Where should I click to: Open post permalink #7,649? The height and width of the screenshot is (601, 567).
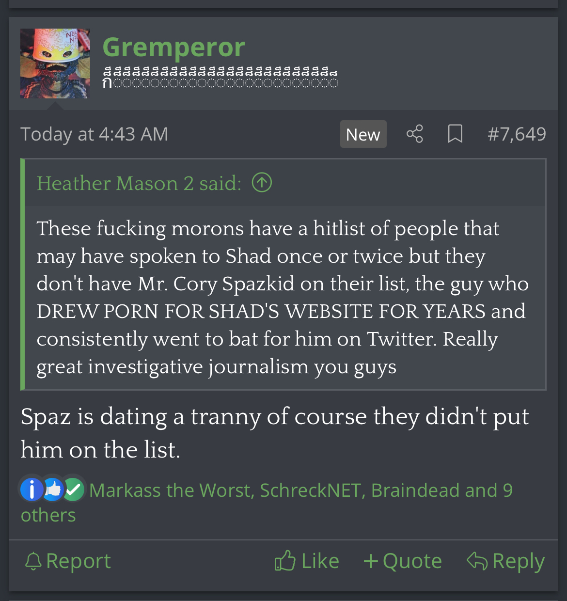[x=517, y=134]
